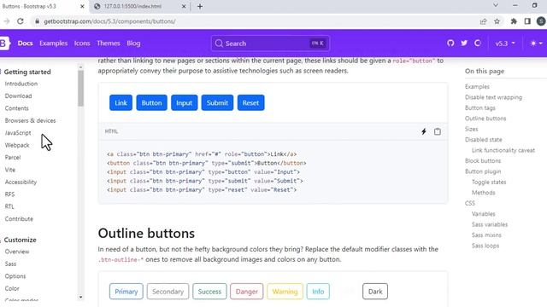The image size is (547, 307).
Task: Click the Secondary outline button
Action: (x=168, y=292)
